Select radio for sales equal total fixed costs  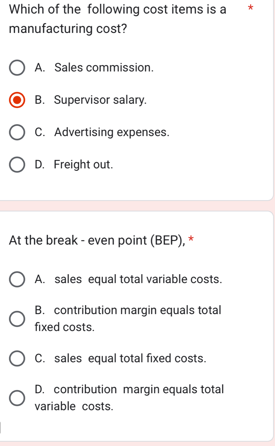[17, 359]
